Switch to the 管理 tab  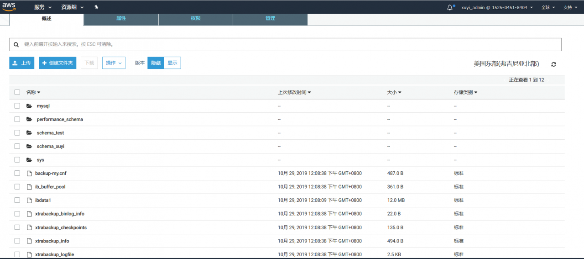coord(270,19)
